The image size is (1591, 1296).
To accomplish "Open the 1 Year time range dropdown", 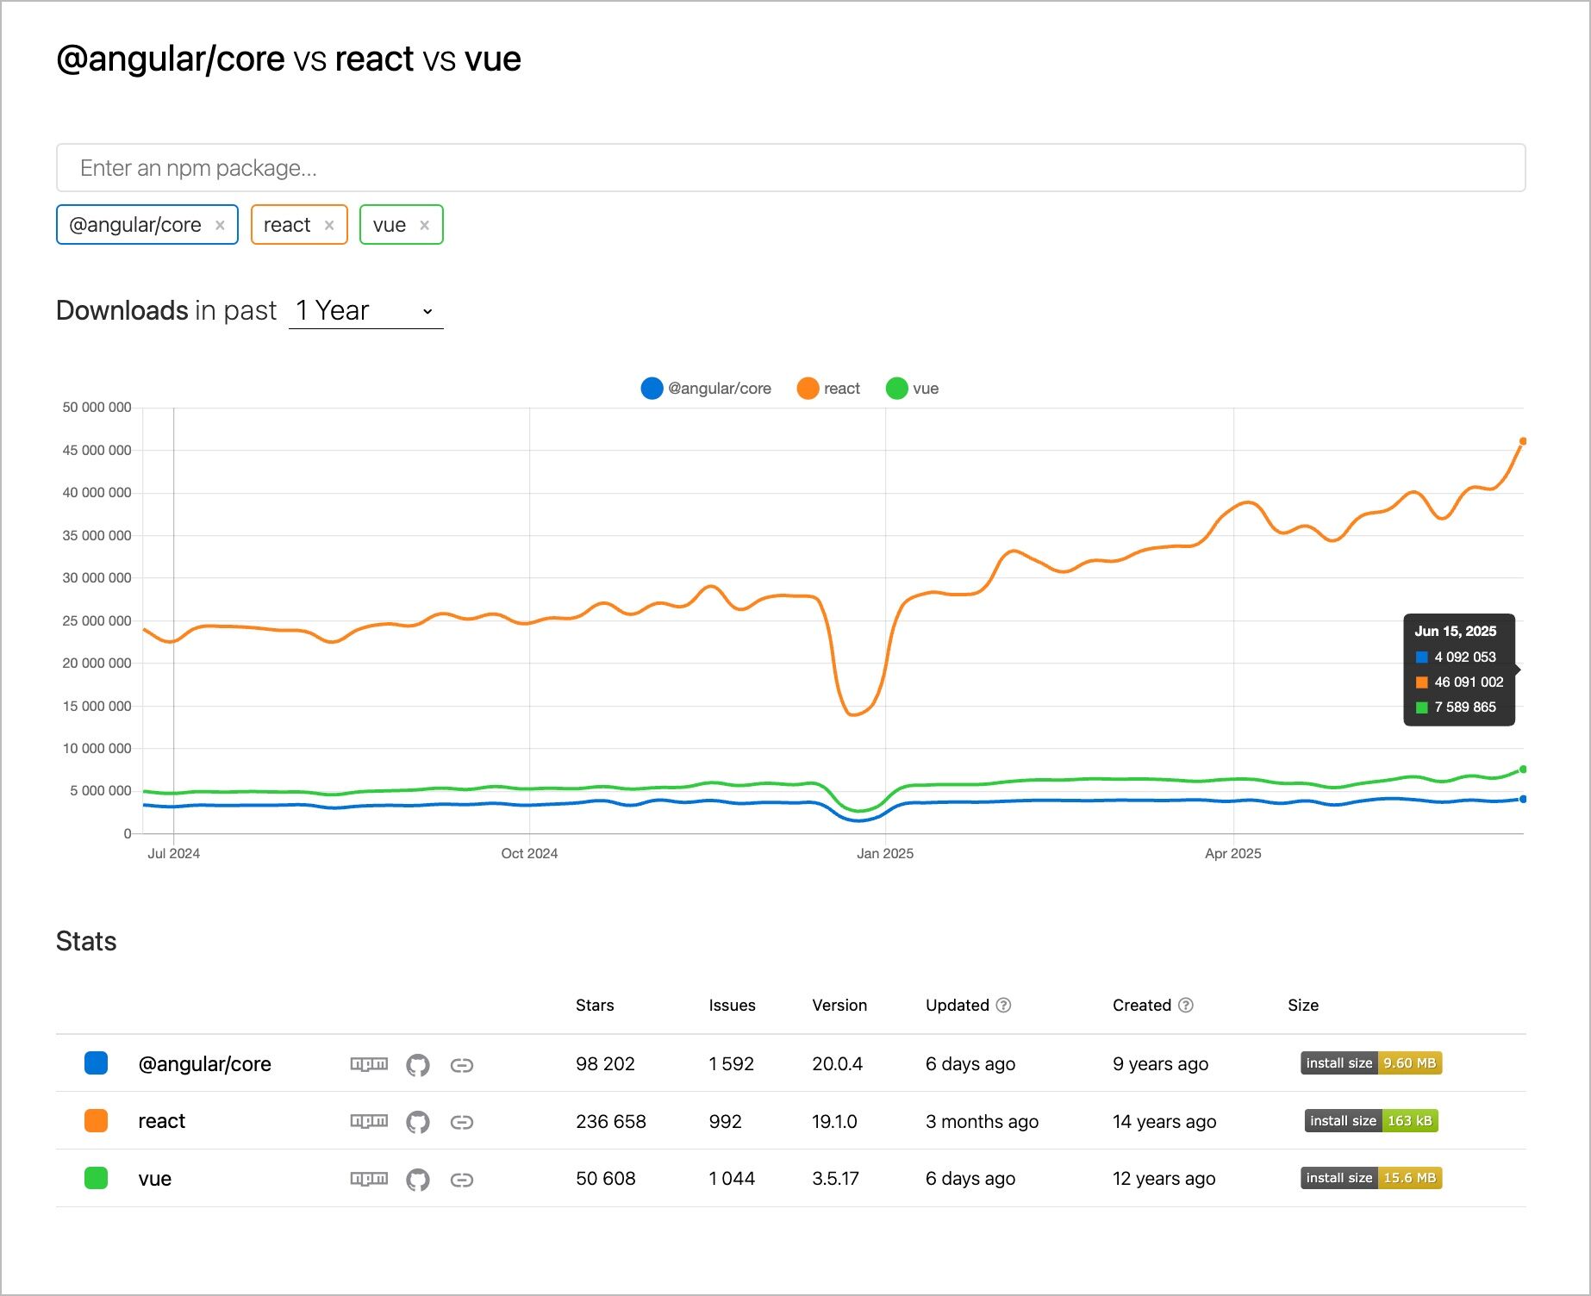I will point(365,310).
